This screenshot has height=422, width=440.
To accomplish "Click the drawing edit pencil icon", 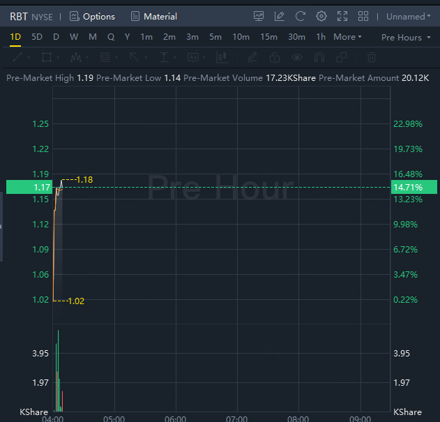I will click(x=280, y=16).
